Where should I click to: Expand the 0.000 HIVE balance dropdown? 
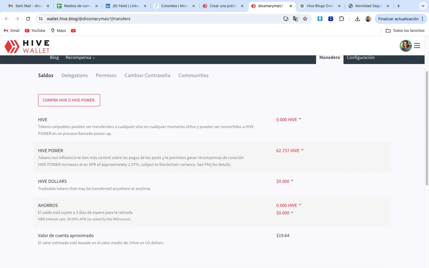pos(289,120)
